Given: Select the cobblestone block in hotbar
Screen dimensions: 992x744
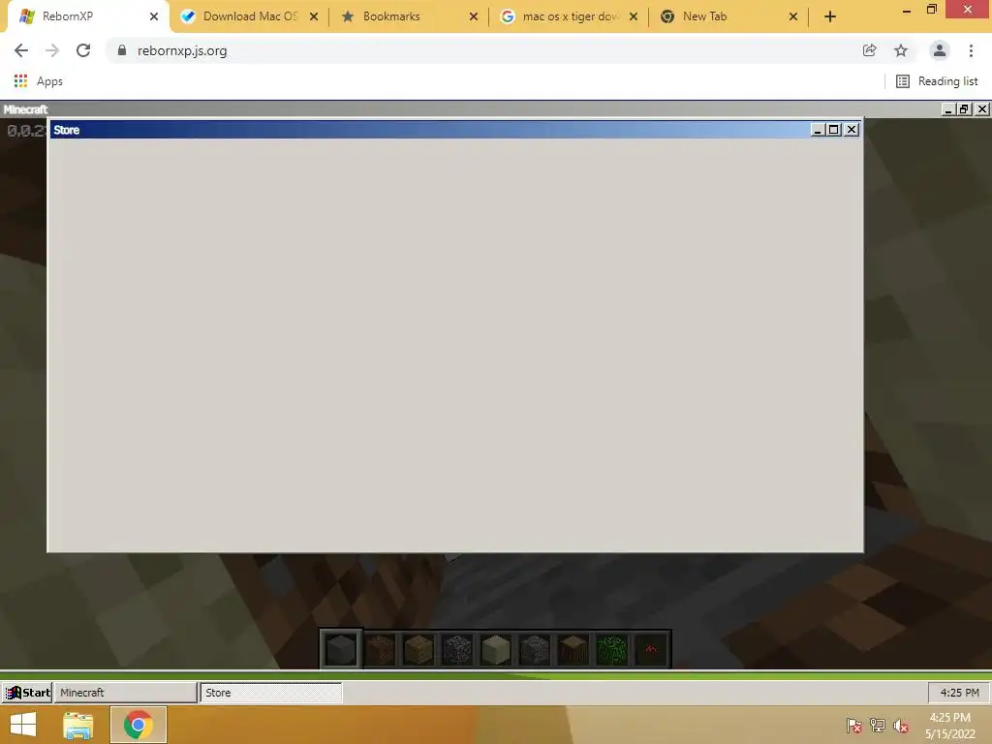Looking at the screenshot, I should click(x=457, y=649).
